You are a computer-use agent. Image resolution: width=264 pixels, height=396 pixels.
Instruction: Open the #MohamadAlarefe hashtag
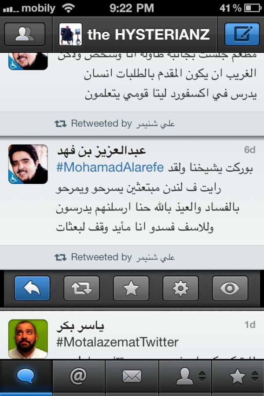pyautogui.click(x=110, y=168)
